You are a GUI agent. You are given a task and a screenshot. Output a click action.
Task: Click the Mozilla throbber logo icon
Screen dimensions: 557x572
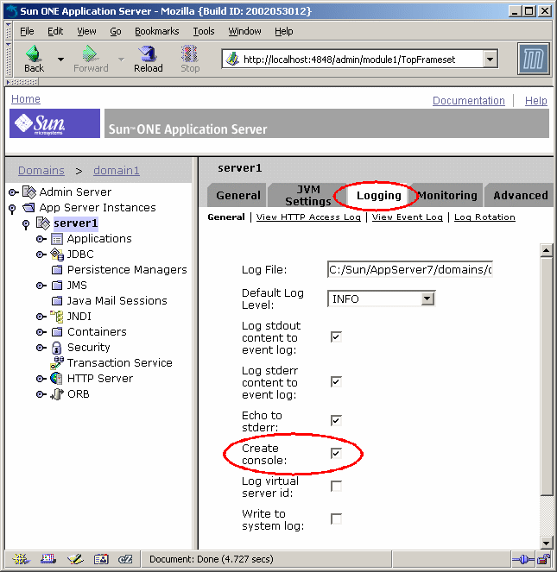[x=534, y=59]
